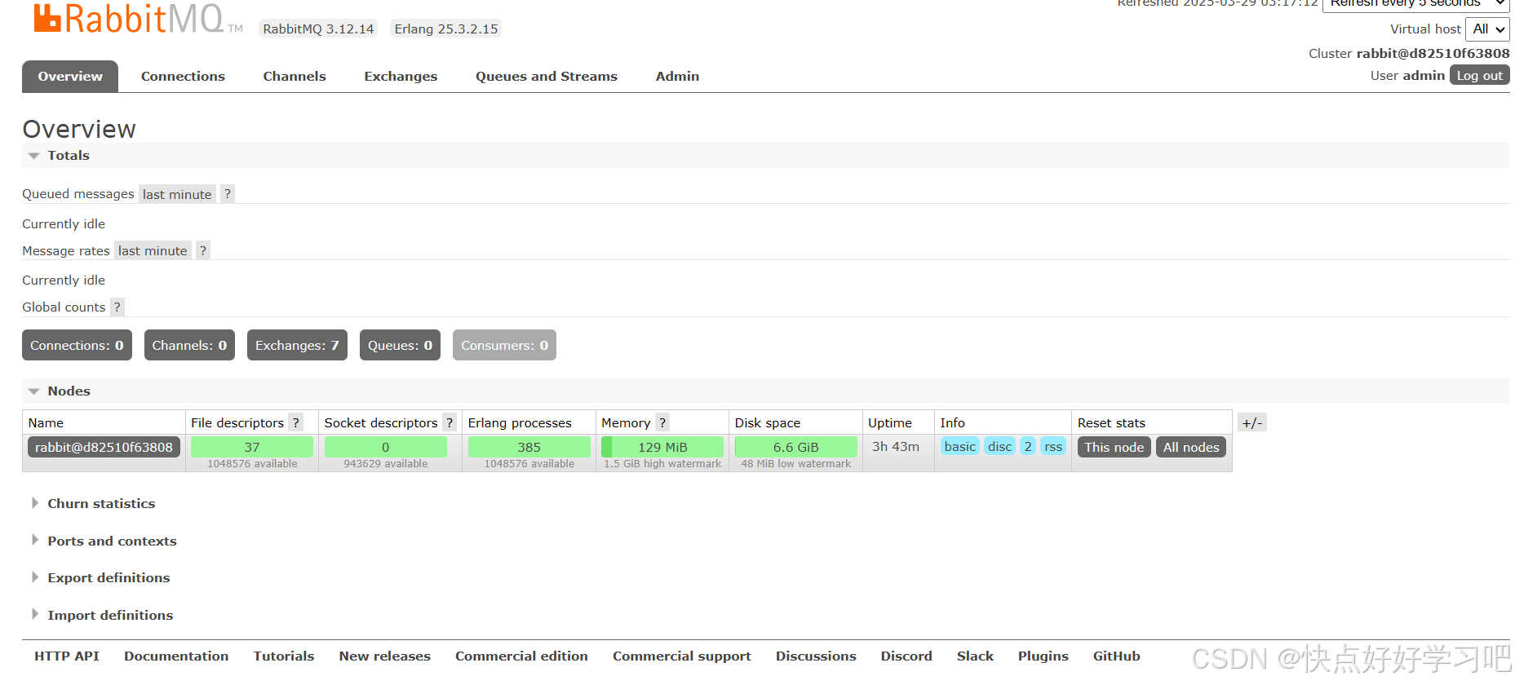Click the disc info tag

click(x=999, y=446)
